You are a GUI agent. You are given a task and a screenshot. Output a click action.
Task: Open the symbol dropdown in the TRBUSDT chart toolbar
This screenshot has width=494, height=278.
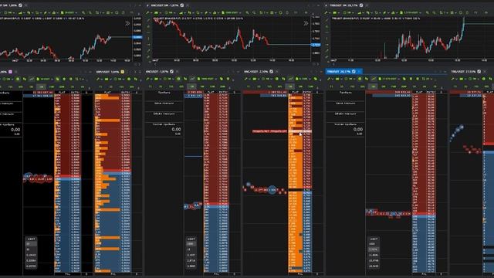coord(411,12)
